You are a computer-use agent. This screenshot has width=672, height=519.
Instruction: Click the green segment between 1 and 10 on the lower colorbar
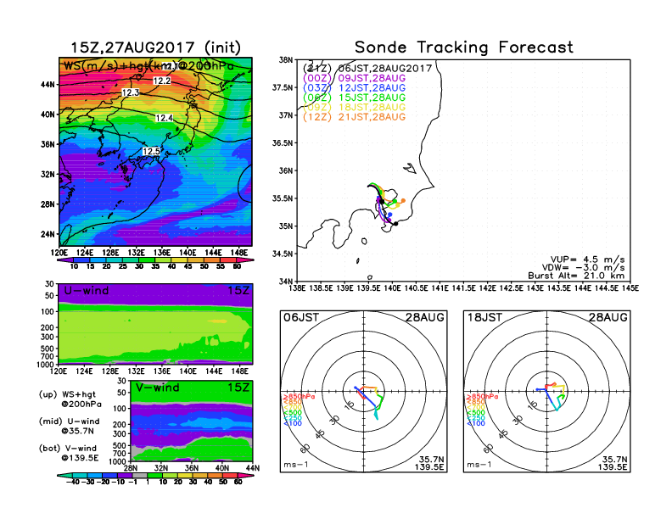coord(155,475)
